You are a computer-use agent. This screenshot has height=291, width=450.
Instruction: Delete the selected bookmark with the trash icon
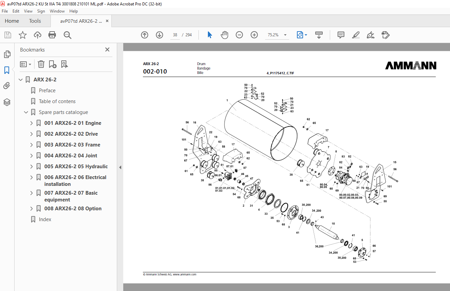pos(41,64)
